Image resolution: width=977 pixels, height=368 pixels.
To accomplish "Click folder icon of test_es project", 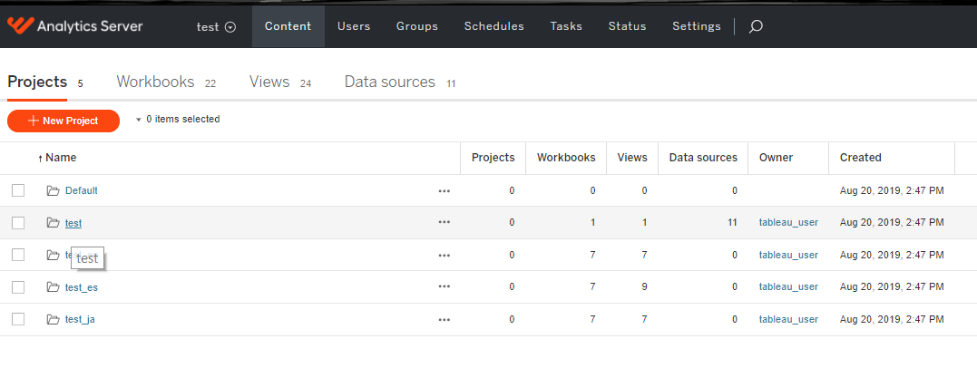I will tap(53, 287).
